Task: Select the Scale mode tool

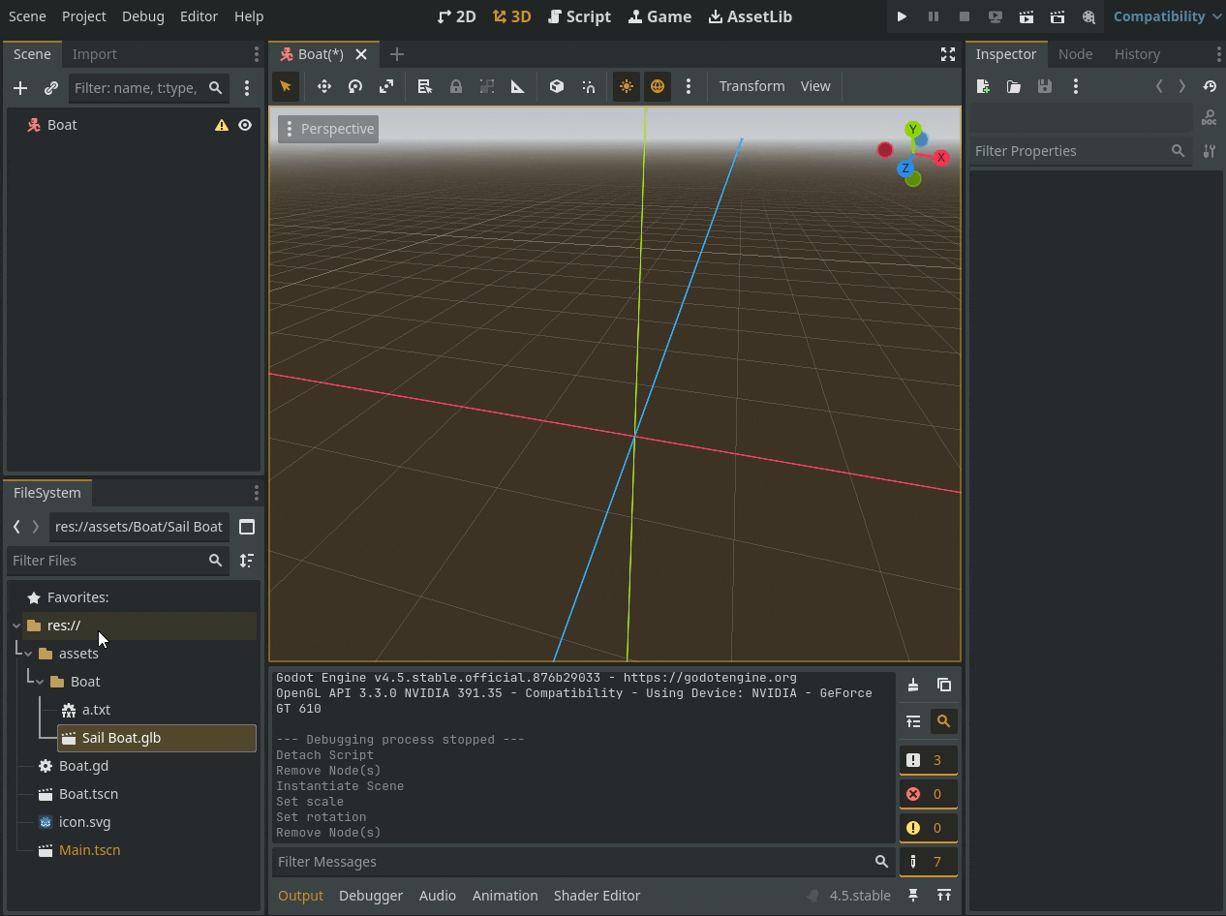Action: (386, 86)
